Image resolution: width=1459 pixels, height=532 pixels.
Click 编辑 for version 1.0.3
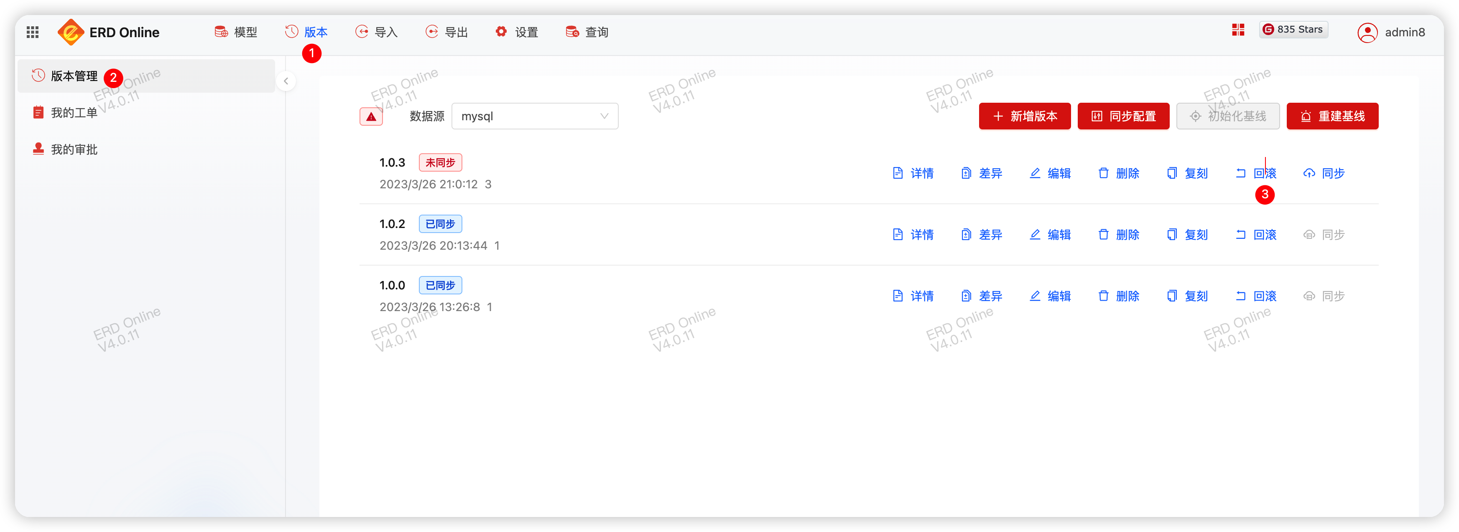tap(1050, 173)
